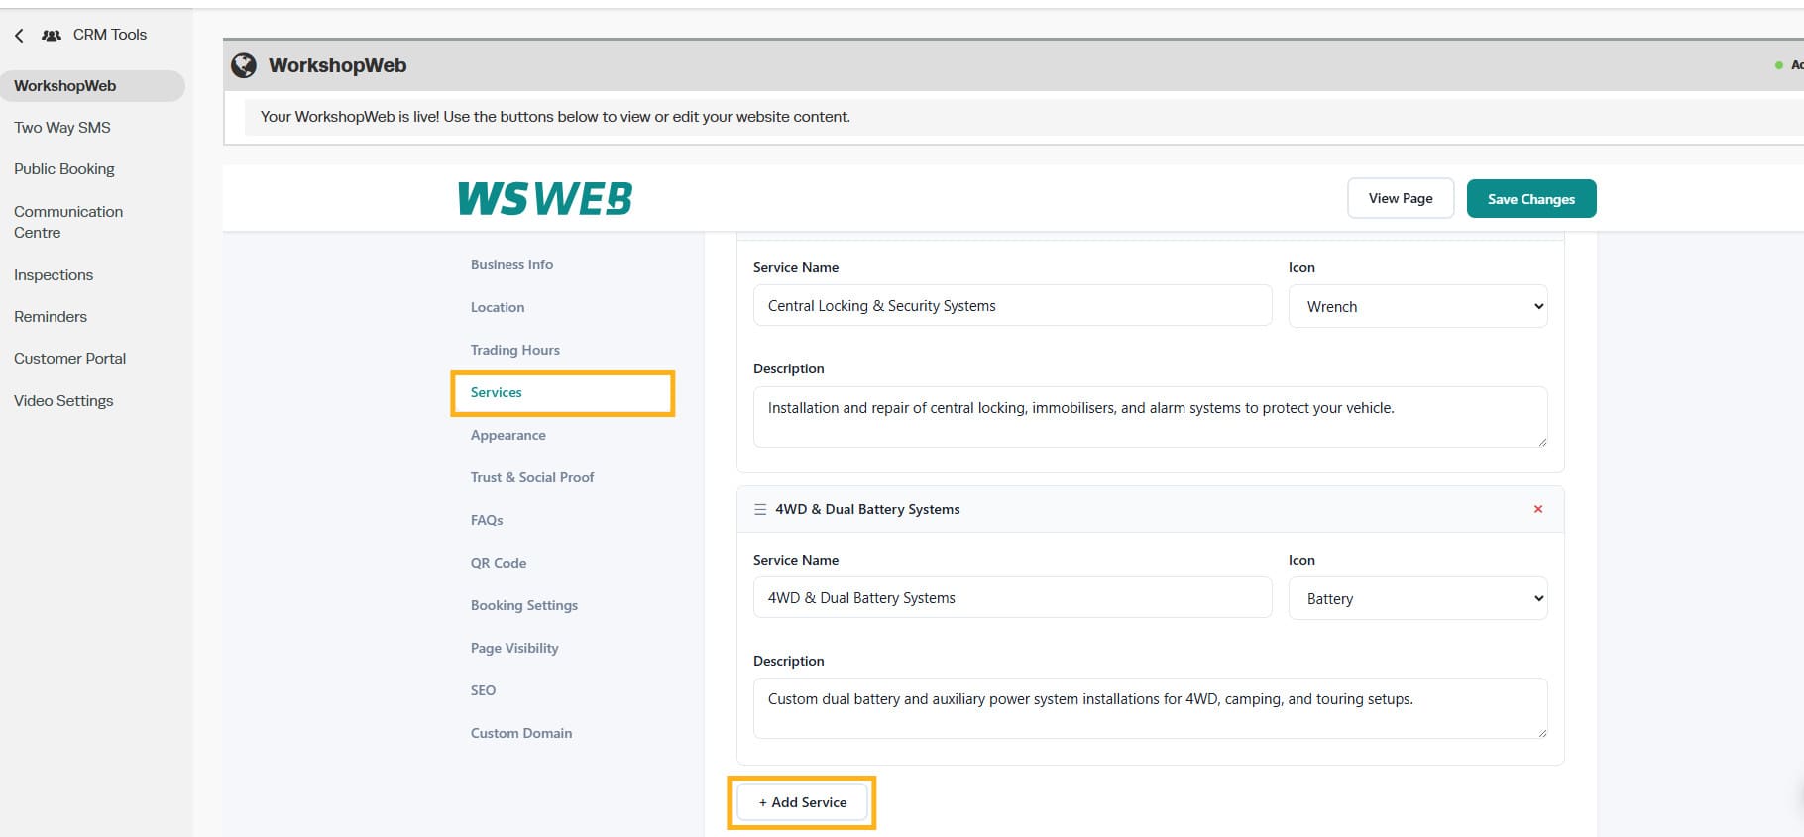Click the WorkshopWeb globe icon
This screenshot has height=837, width=1804.
click(244, 65)
